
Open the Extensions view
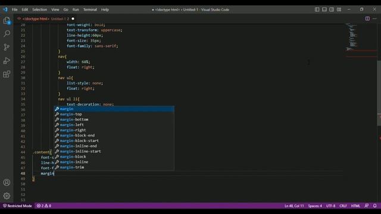pos(7,74)
